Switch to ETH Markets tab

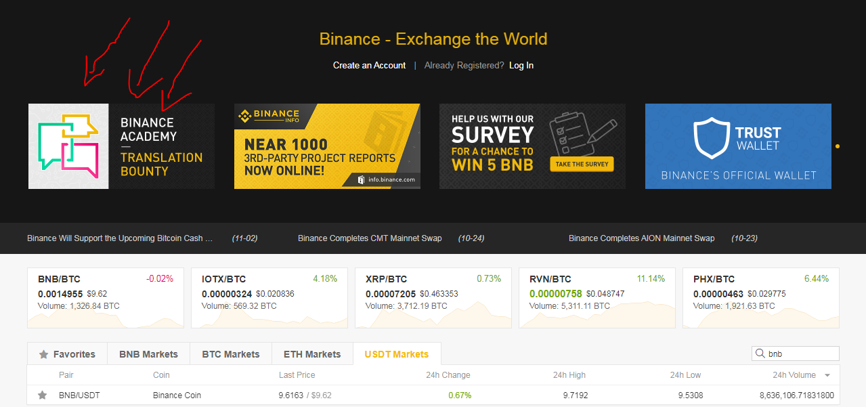(x=313, y=354)
